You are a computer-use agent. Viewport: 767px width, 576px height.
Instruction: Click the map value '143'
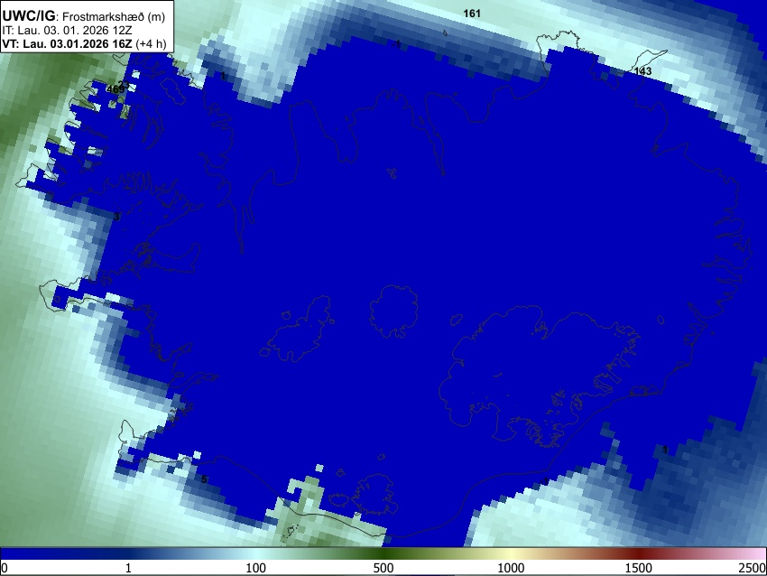click(642, 71)
